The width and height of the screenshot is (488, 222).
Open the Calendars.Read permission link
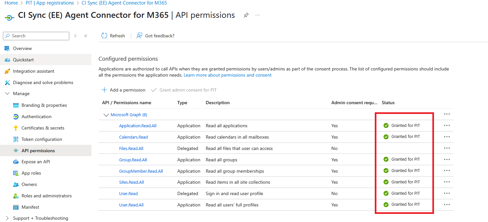click(133, 137)
